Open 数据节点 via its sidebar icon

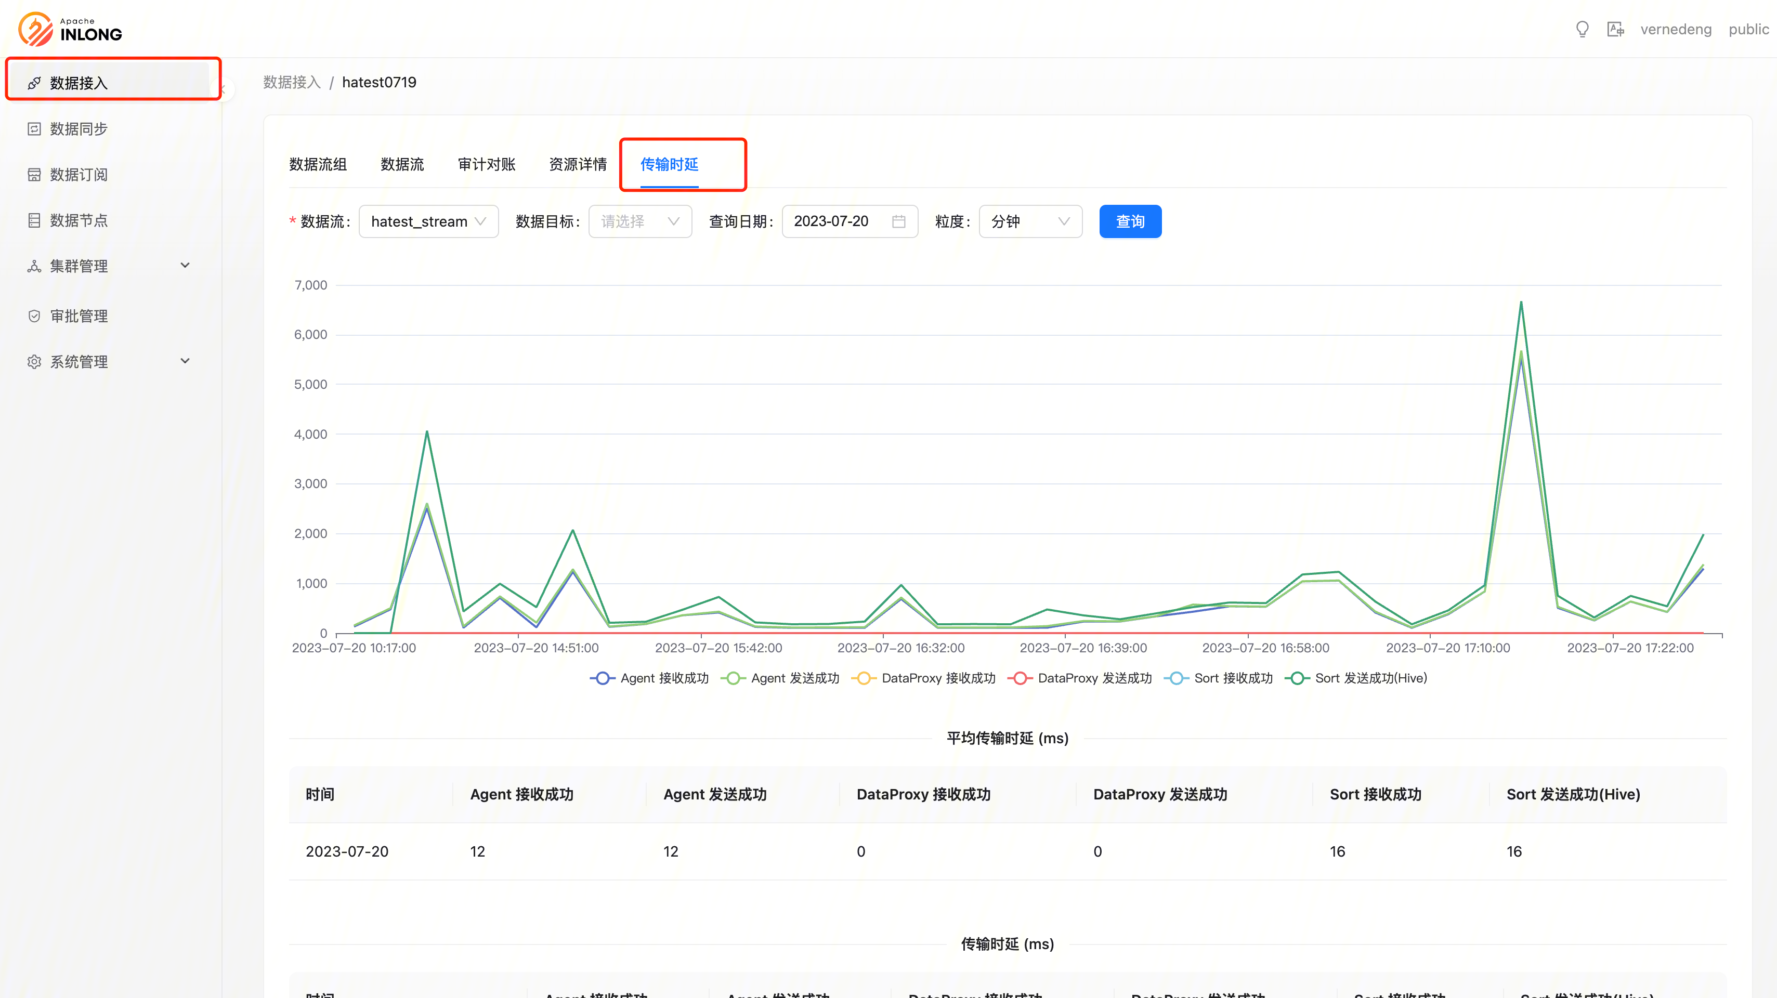pos(34,220)
